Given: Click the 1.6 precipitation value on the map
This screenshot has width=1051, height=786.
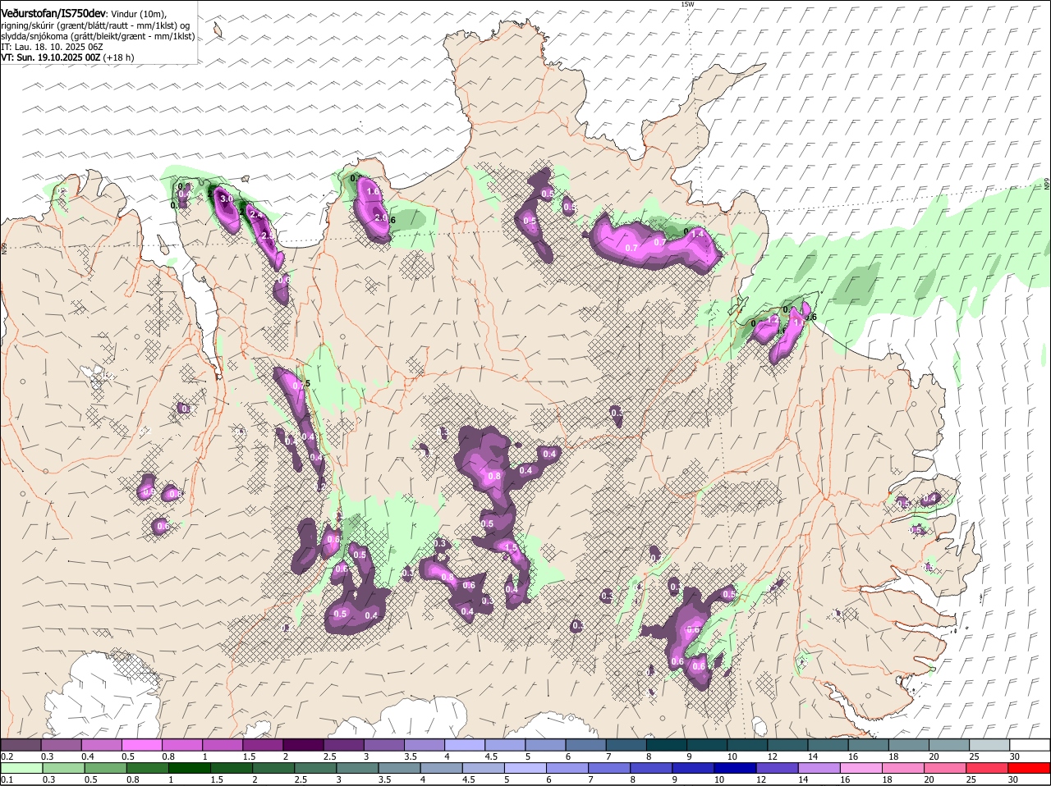Looking at the screenshot, I should pos(372,191).
